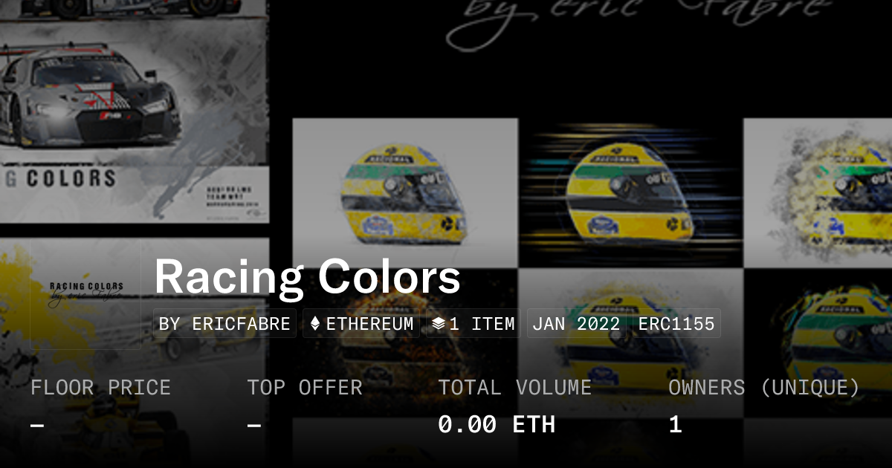Select the ETHEREUM chain badge
The width and height of the screenshot is (892, 468).
361,324
